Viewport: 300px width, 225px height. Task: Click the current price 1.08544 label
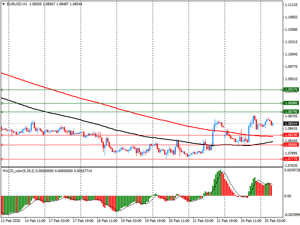pyautogui.click(x=291, y=124)
